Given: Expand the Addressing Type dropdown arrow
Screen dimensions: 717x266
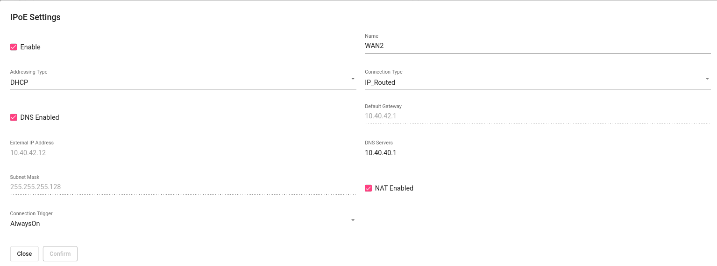Looking at the screenshot, I should 353,79.
